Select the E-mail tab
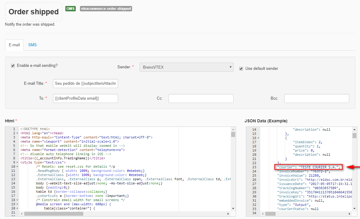Viewport: 360px width, 219px height. click(14, 45)
